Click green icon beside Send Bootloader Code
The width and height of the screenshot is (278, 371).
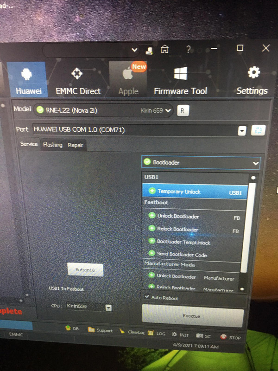(152, 253)
